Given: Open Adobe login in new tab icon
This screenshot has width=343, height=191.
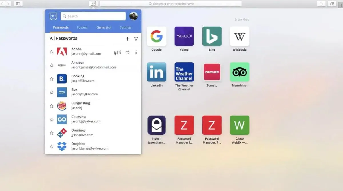Looking at the screenshot, I should 119,52.
